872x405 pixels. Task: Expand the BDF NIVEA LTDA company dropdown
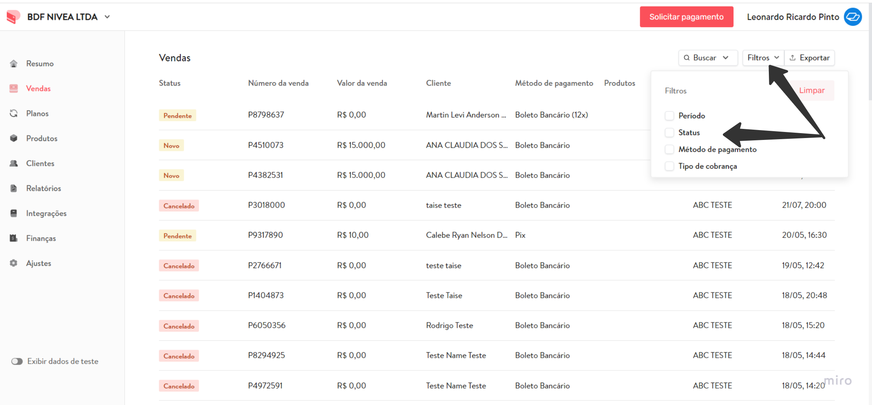coord(107,17)
